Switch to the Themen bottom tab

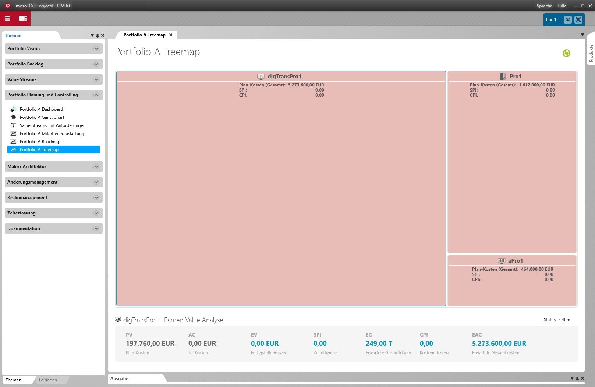pos(13,380)
